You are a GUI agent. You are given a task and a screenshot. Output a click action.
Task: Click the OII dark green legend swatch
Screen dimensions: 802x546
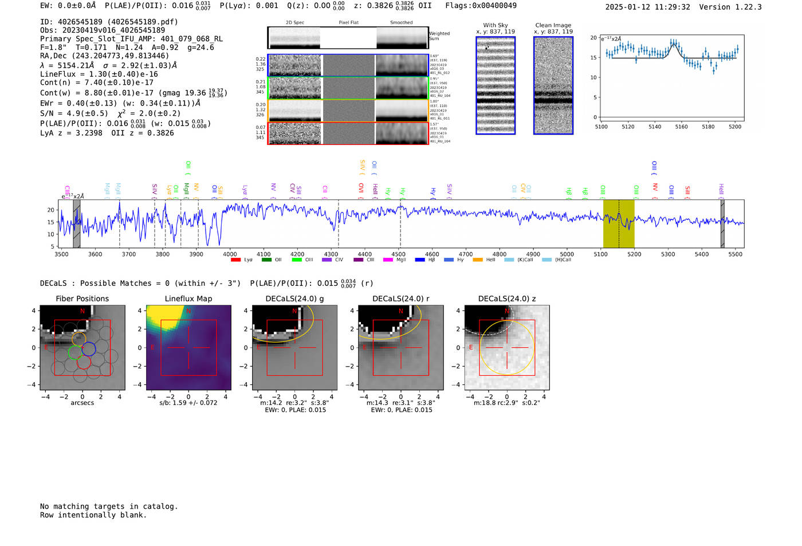(x=266, y=260)
